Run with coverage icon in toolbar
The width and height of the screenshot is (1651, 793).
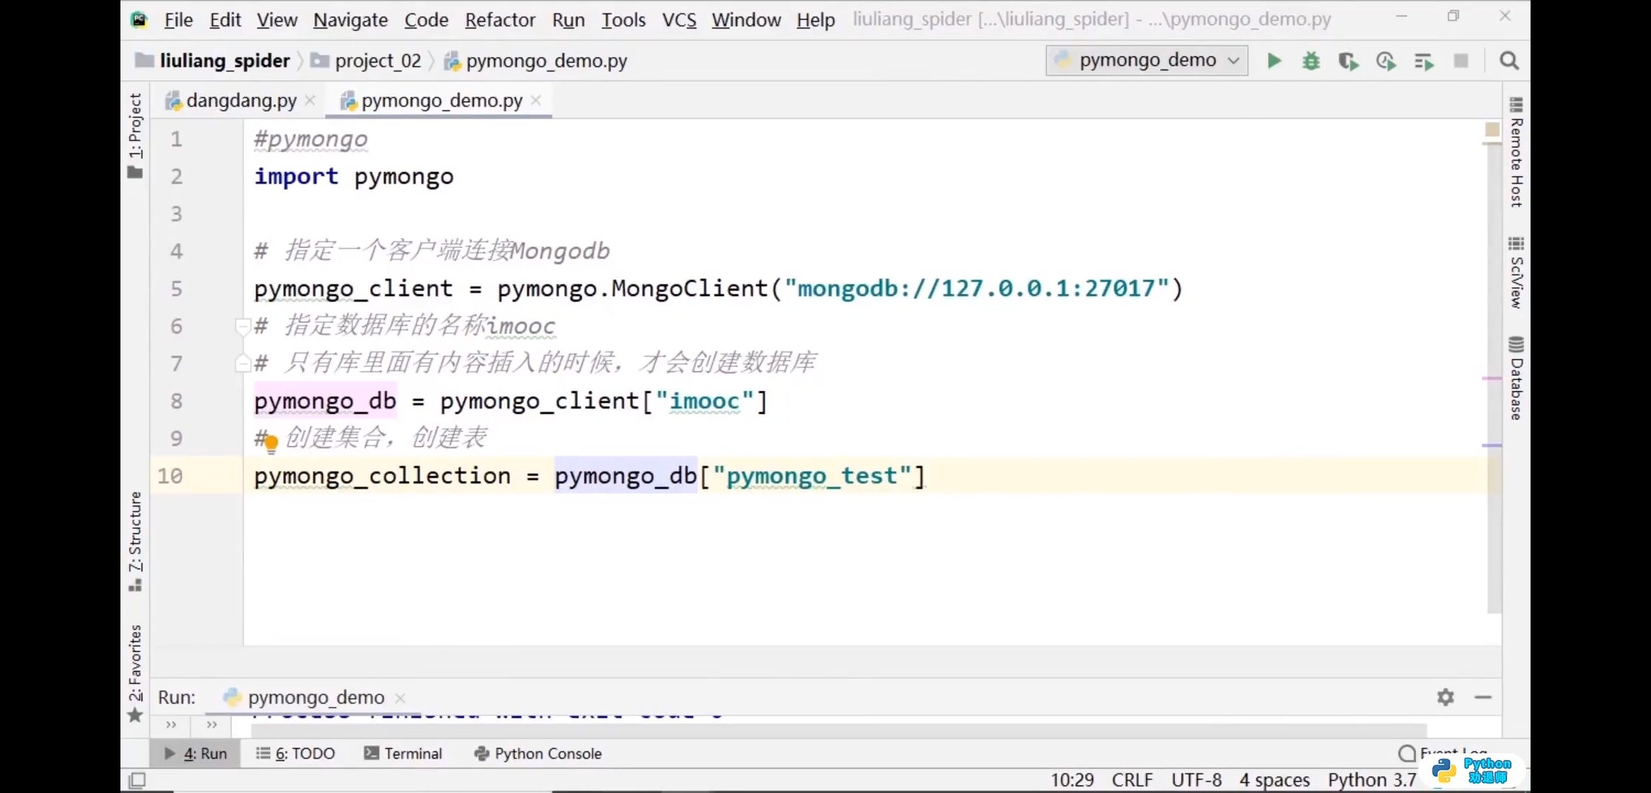1348,61
